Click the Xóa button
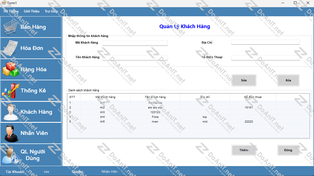This screenshot has width=314, height=176. click(x=288, y=80)
